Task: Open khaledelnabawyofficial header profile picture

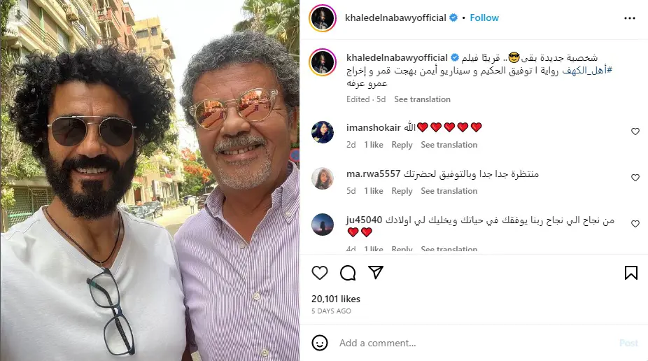Action: tap(323, 18)
